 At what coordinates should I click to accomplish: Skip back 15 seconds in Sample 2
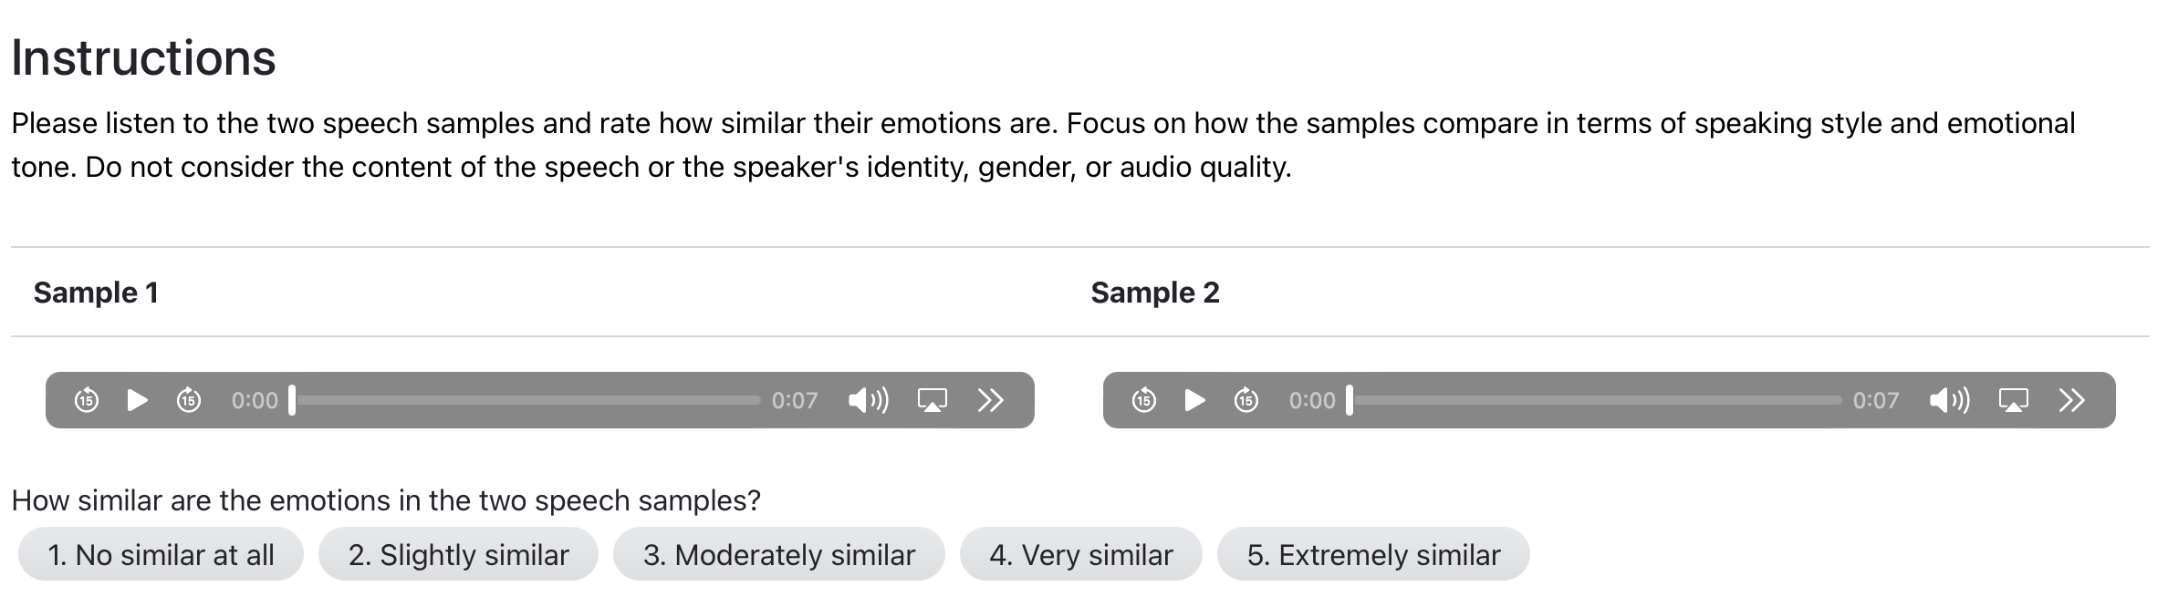(x=1144, y=400)
